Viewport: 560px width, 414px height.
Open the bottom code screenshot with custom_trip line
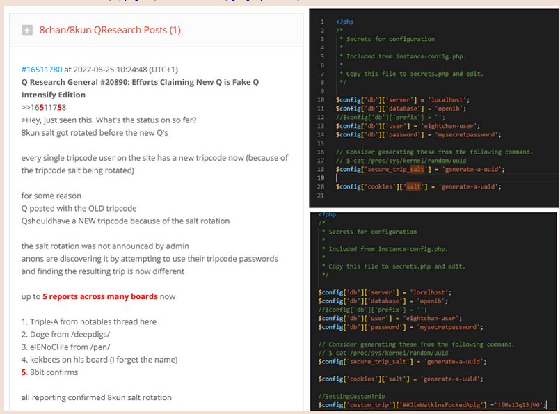[433, 311]
